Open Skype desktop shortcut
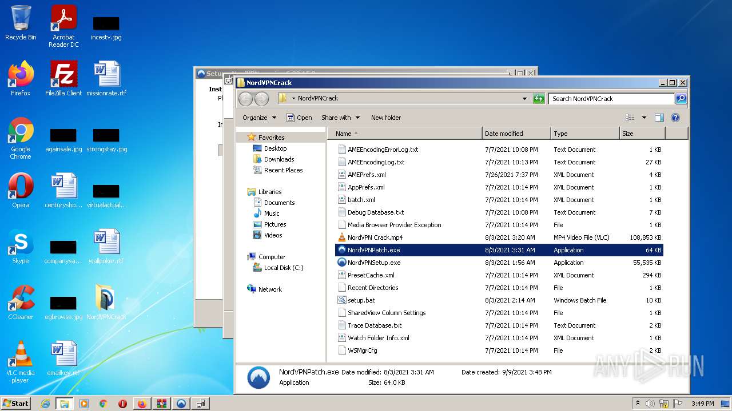732x411 pixels. pos(21,247)
